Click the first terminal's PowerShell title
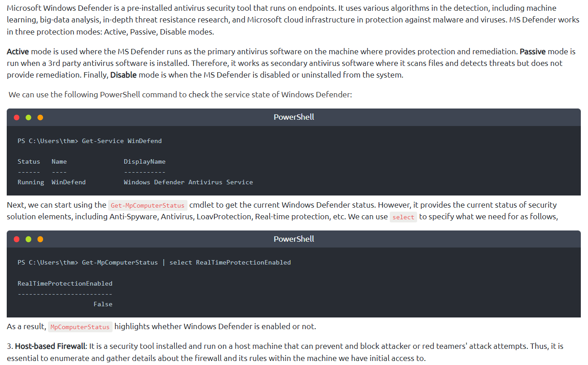 click(x=294, y=117)
